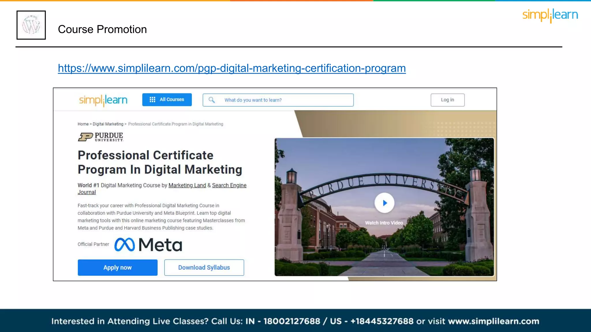Click Download Syllabus button

[204, 267]
